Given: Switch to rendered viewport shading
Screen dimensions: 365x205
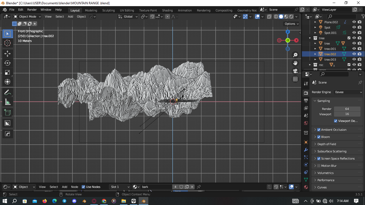Looking at the screenshot, I should pos(291,17).
